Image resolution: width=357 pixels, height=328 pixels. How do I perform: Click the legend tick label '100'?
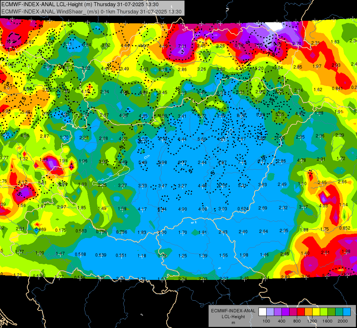click(x=266, y=321)
